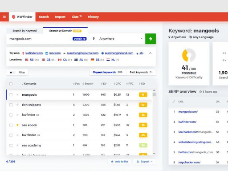Click the 5 hours ago clock icon
The image size is (228, 171).
[200, 92]
